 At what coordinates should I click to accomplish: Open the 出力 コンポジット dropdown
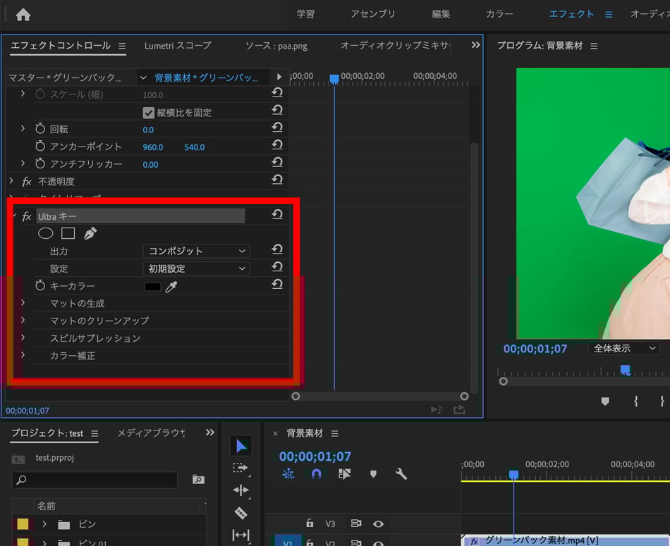tap(197, 251)
